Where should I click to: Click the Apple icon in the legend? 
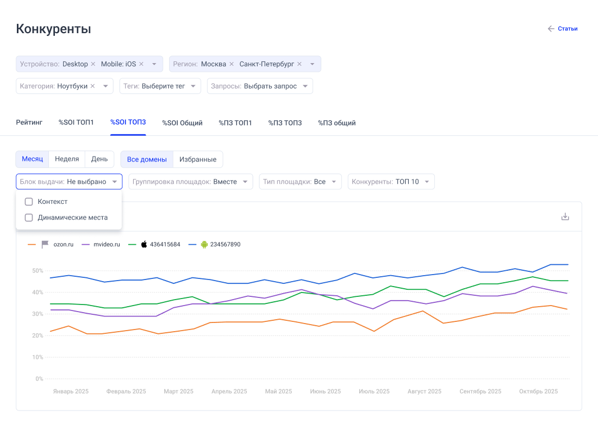[144, 245]
